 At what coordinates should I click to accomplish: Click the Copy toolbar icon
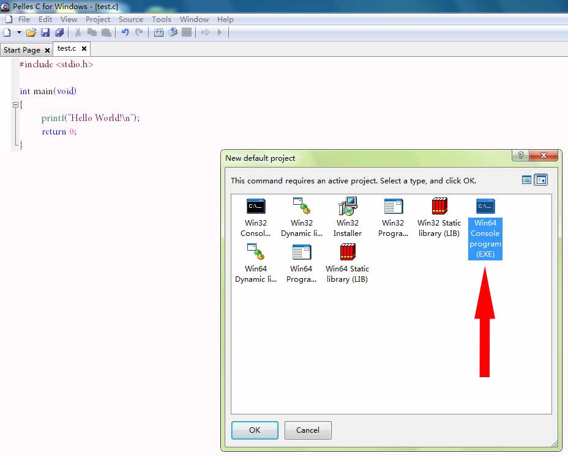(x=92, y=32)
